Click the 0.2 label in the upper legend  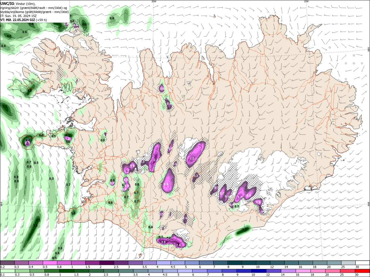(2, 267)
